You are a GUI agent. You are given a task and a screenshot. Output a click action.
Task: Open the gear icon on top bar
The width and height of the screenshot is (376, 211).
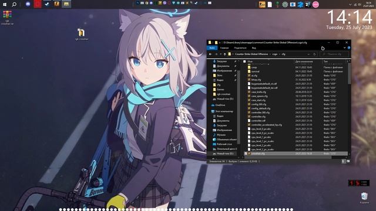click(x=285, y=4)
